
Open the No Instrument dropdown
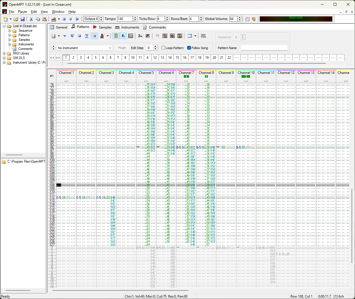point(84,48)
